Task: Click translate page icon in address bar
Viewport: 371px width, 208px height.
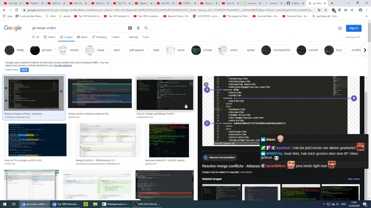Action: pos(319,10)
